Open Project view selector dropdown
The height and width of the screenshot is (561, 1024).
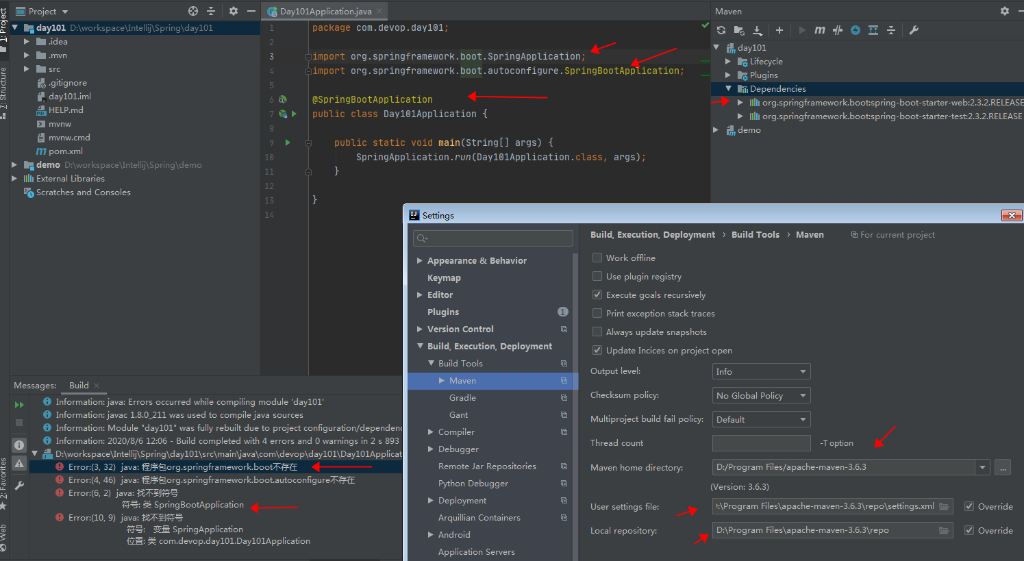pos(42,11)
